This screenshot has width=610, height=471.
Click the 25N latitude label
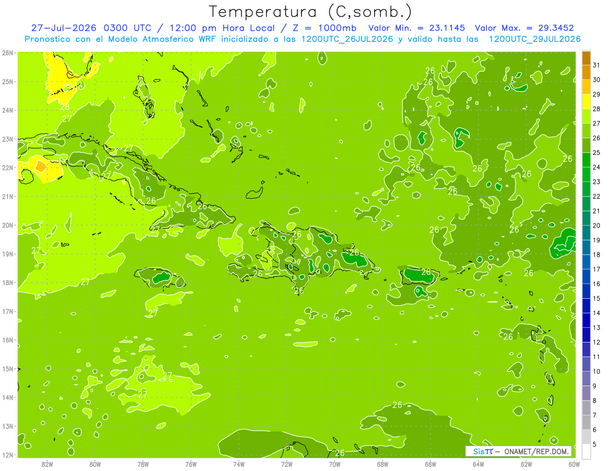click(x=7, y=81)
